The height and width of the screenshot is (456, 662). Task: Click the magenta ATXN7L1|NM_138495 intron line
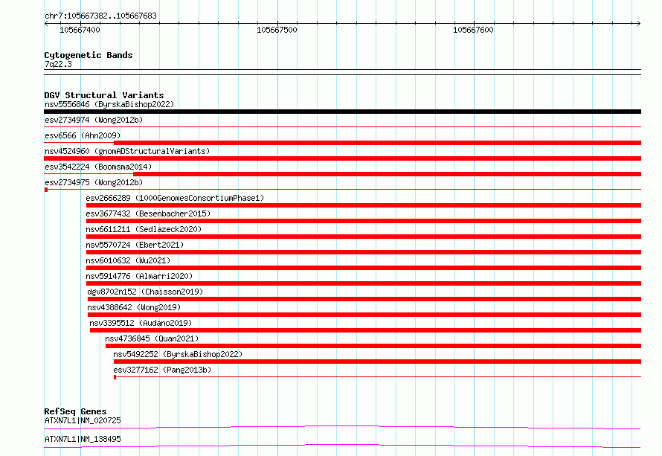[342, 446]
